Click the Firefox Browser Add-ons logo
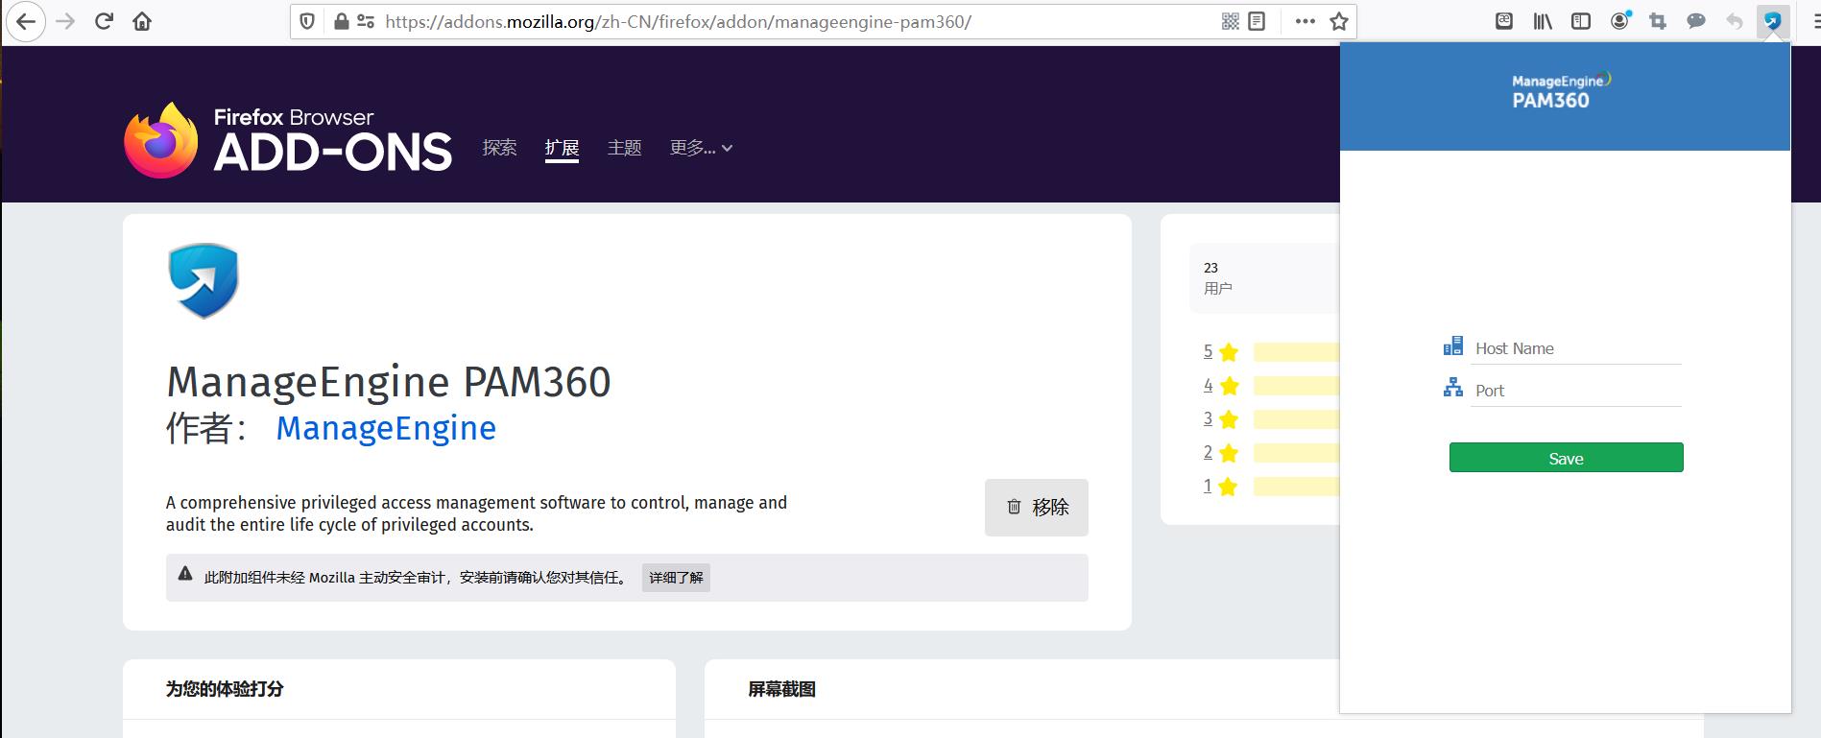 tap(288, 140)
